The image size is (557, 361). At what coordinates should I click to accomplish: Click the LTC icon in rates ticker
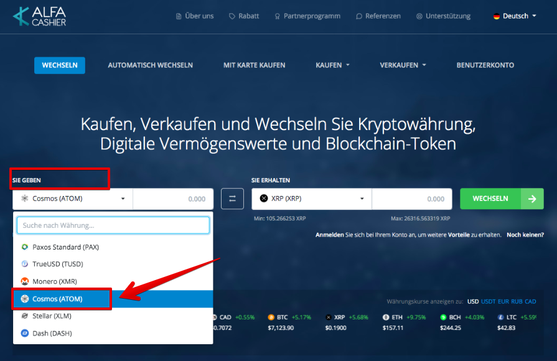[500, 317]
